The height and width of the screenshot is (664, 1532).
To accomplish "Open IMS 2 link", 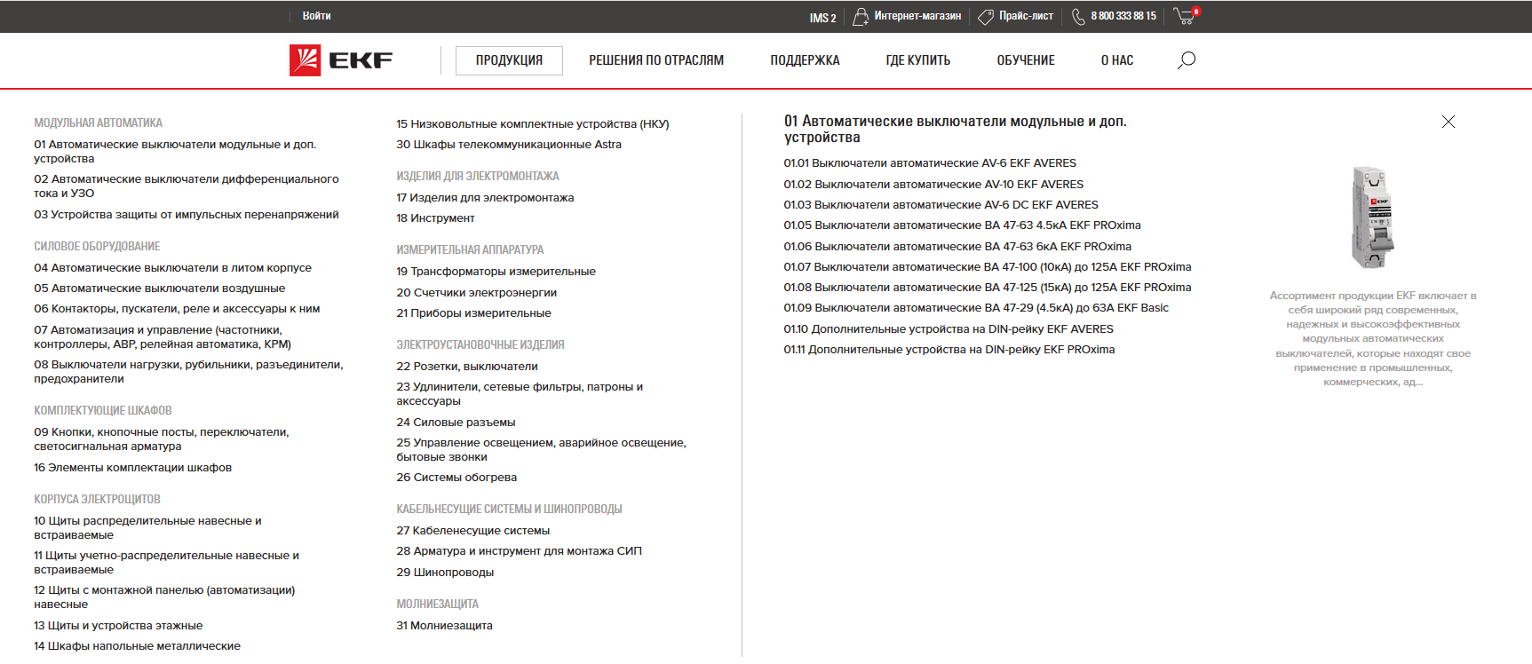I will pyautogui.click(x=822, y=18).
